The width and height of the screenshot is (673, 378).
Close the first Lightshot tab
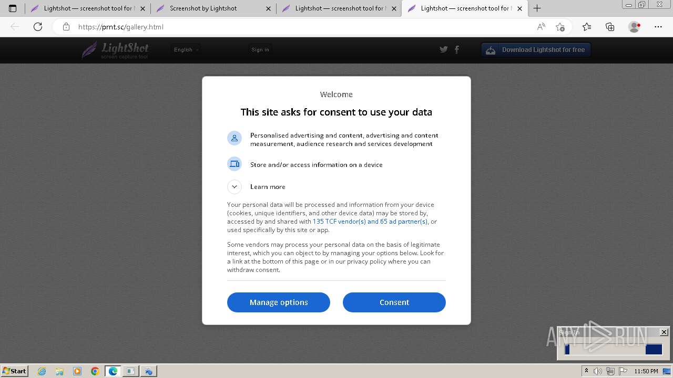click(x=142, y=8)
